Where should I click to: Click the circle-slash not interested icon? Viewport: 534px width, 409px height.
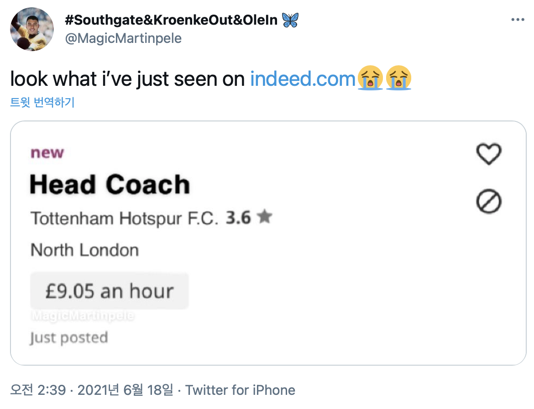489,201
